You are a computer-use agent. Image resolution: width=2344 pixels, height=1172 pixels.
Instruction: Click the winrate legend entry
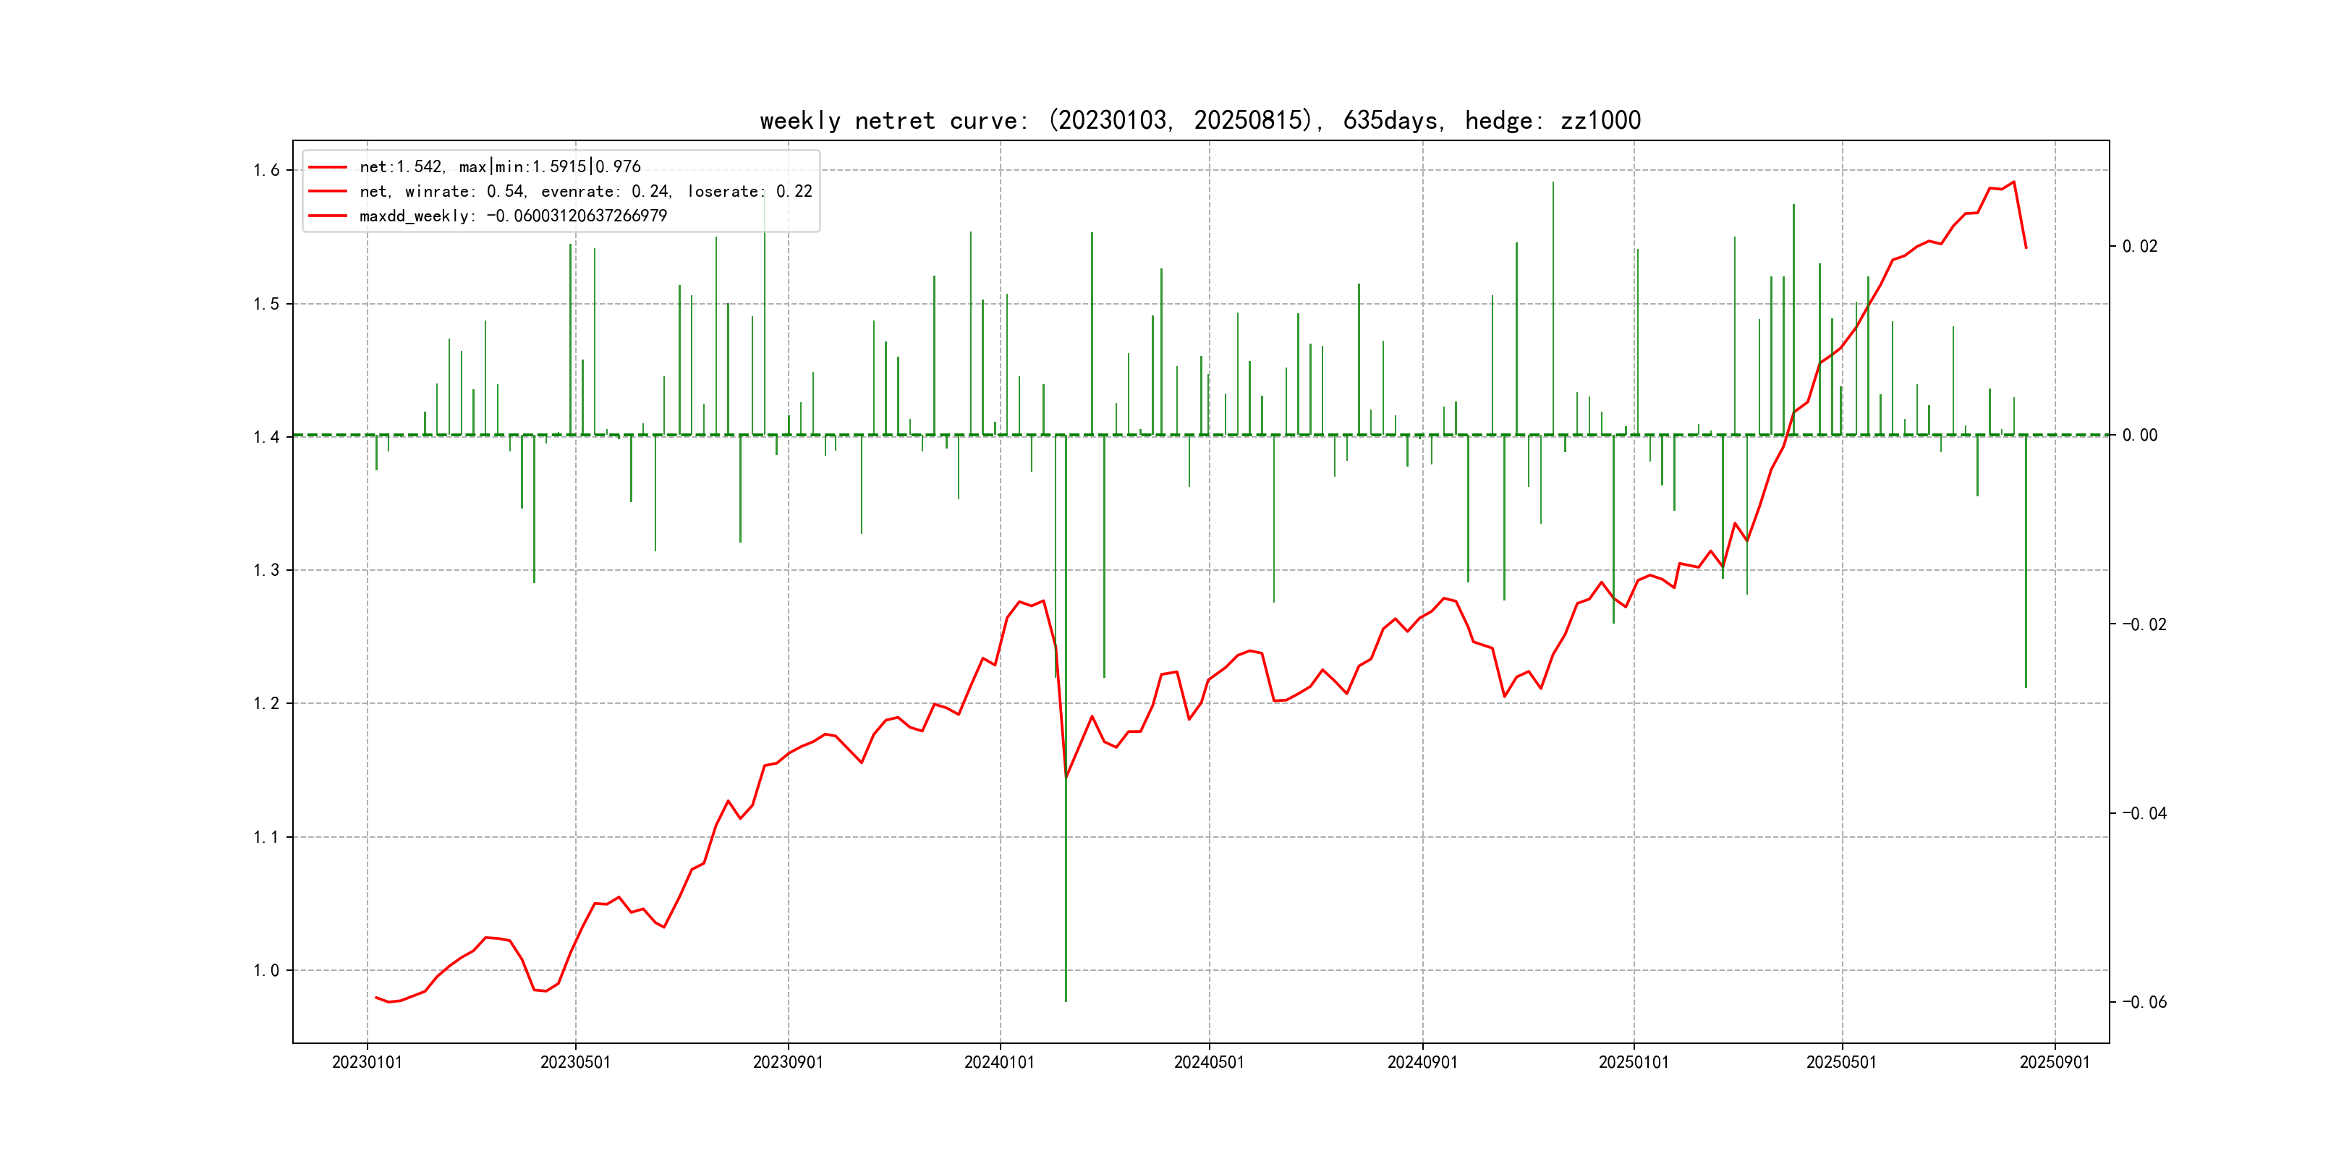585,191
